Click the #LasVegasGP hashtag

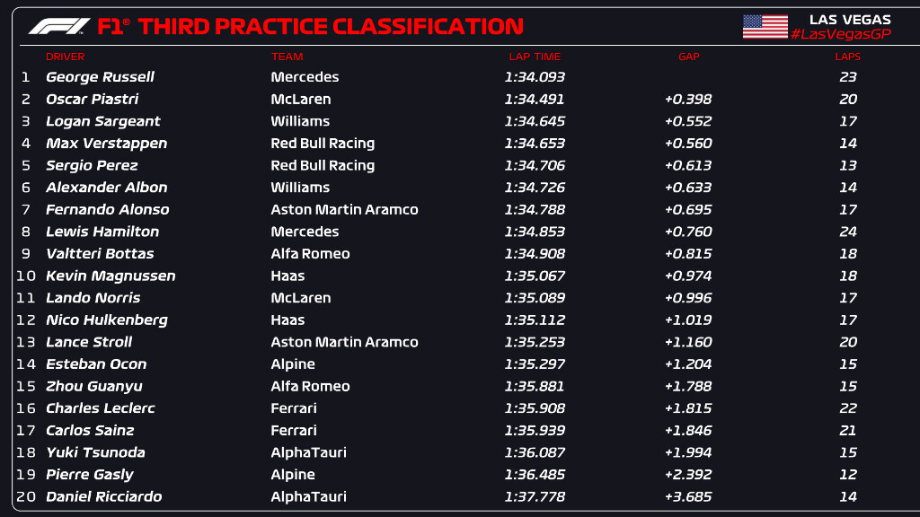(x=840, y=33)
